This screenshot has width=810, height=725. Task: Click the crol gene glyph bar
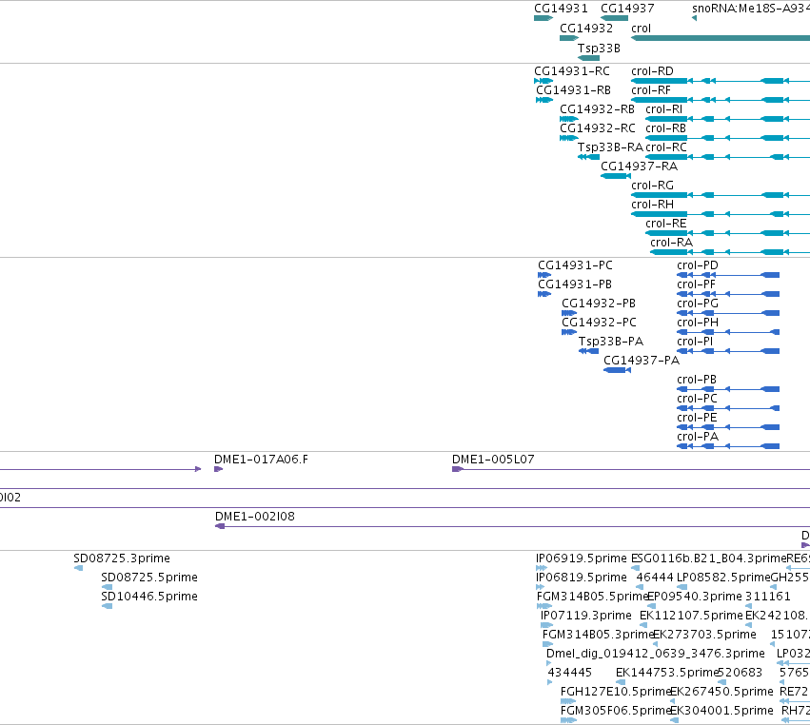721,38
